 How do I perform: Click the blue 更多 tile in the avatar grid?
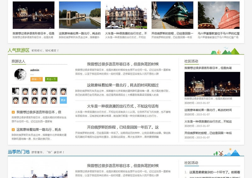(63, 100)
